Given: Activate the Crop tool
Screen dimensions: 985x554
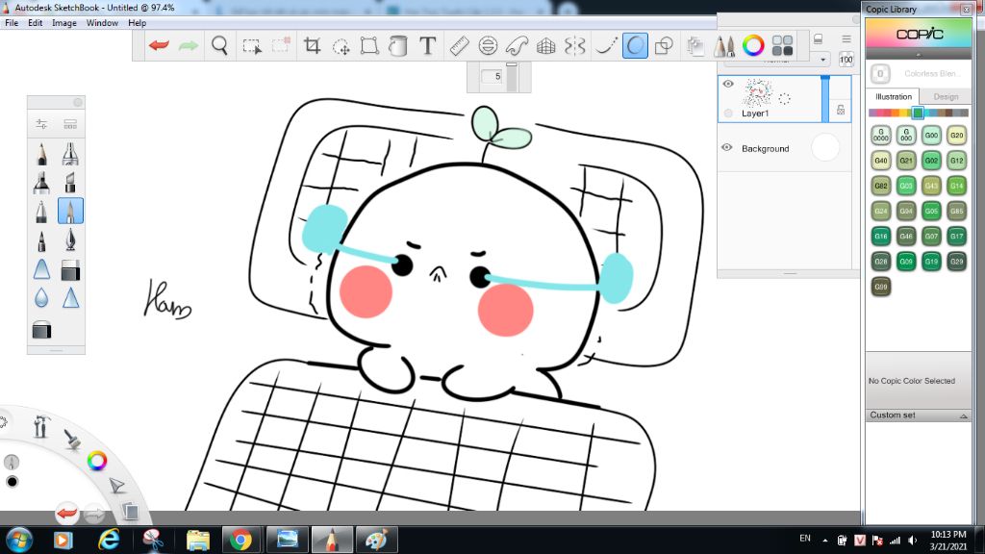Looking at the screenshot, I should (312, 45).
